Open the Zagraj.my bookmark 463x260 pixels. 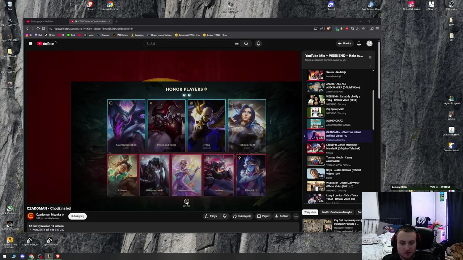coord(138,35)
